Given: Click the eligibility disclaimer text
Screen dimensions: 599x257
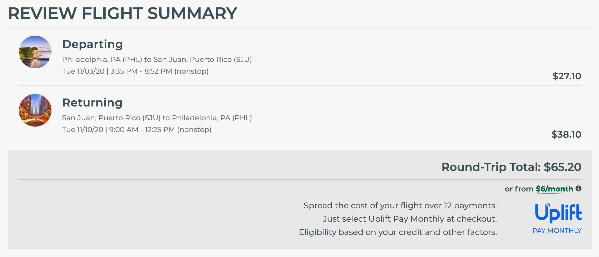Looking at the screenshot, I should click(398, 232).
